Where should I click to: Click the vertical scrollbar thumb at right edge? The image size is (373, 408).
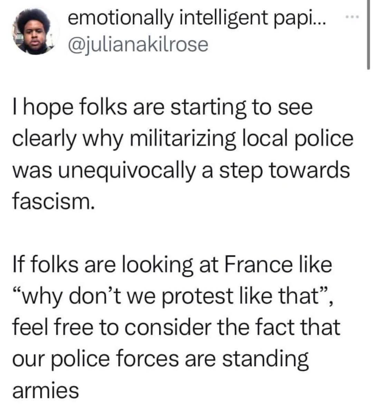click(368, 35)
